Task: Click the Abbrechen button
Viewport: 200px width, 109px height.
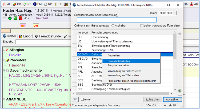Action: [x=153, y=99]
